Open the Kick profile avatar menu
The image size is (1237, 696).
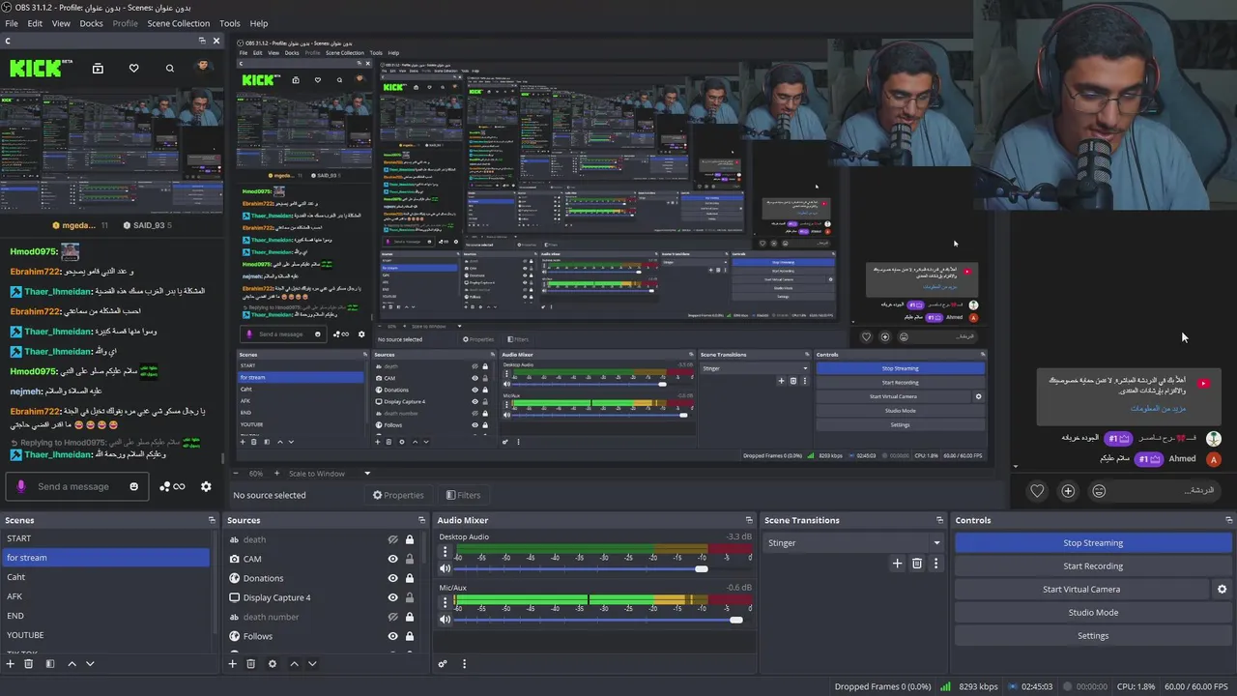[x=202, y=67]
